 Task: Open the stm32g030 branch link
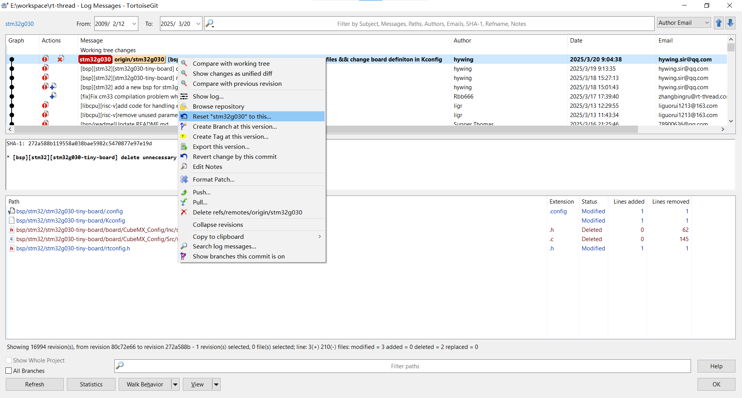[x=19, y=24]
